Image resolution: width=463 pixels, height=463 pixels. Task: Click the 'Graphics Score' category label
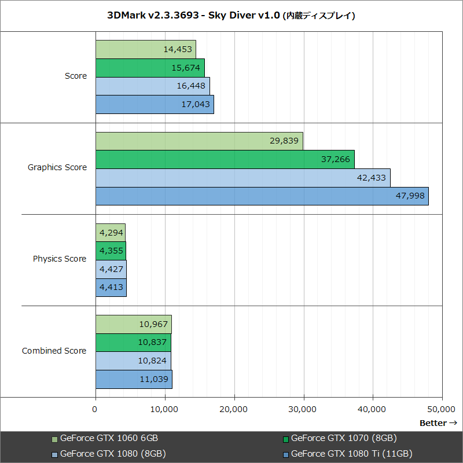(57, 167)
